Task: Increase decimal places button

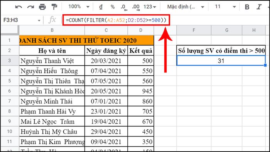Action: point(136,7)
